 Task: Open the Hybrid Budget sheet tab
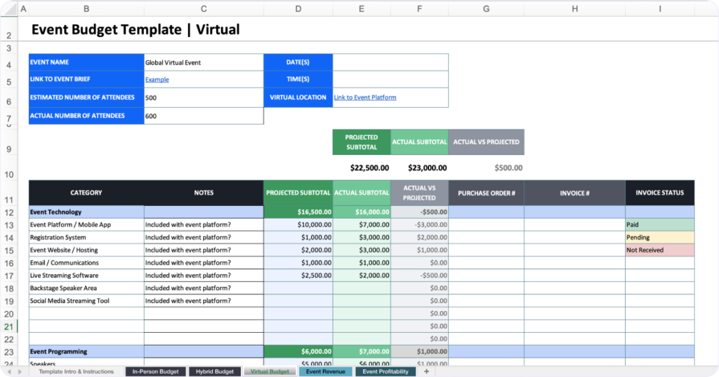214,371
